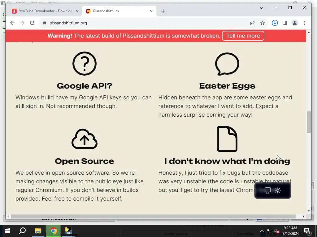The image size is (317, 237).
Task: Reload the pissandshittium.org page
Action: coord(32,23)
